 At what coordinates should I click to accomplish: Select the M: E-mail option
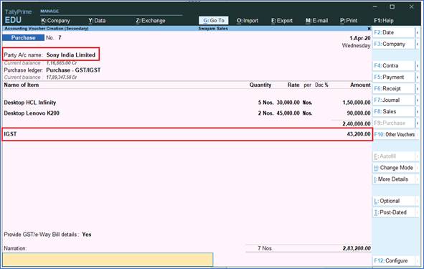click(316, 21)
